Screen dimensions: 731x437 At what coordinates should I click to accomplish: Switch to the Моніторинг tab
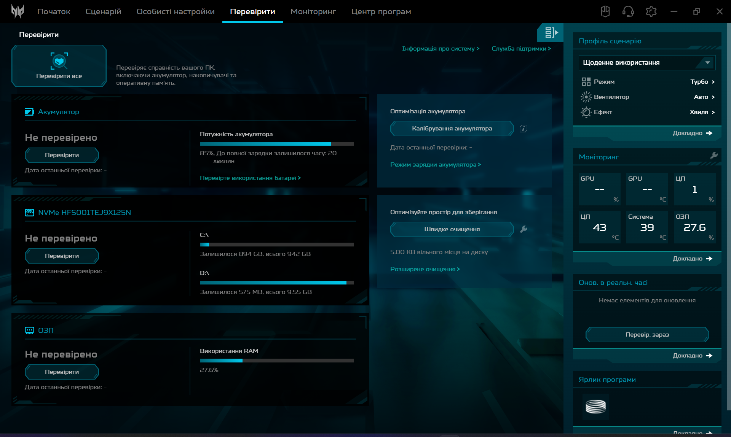(x=313, y=11)
